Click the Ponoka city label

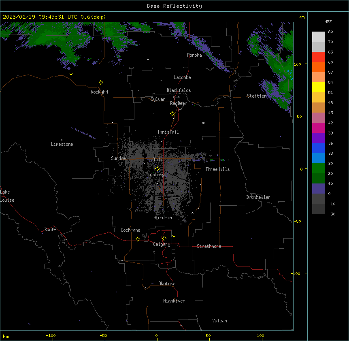click(x=194, y=55)
